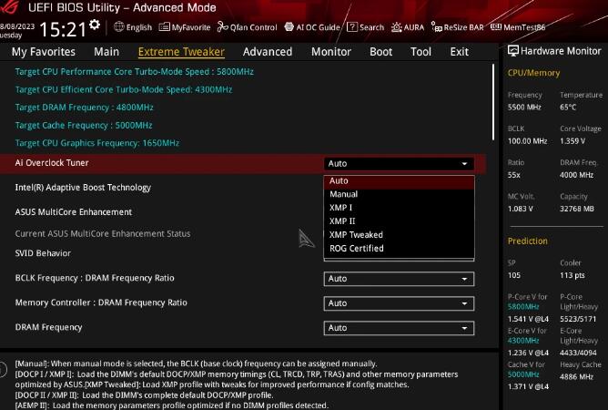608x410 pixels.
Task: Open the Tool tab
Action: click(421, 52)
